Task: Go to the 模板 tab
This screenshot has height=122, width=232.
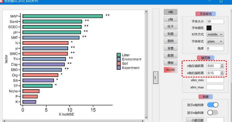Action: click(x=170, y=63)
